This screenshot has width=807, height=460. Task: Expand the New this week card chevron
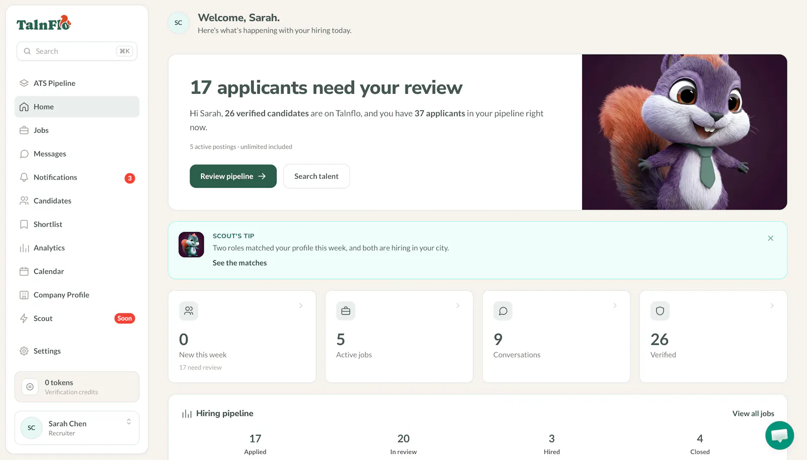(x=301, y=306)
